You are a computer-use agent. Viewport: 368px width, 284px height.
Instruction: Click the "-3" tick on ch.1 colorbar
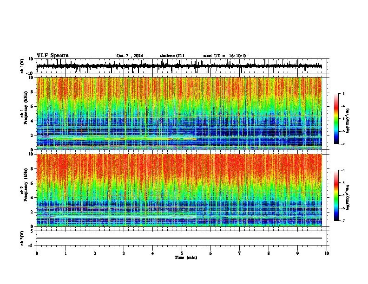342,93
